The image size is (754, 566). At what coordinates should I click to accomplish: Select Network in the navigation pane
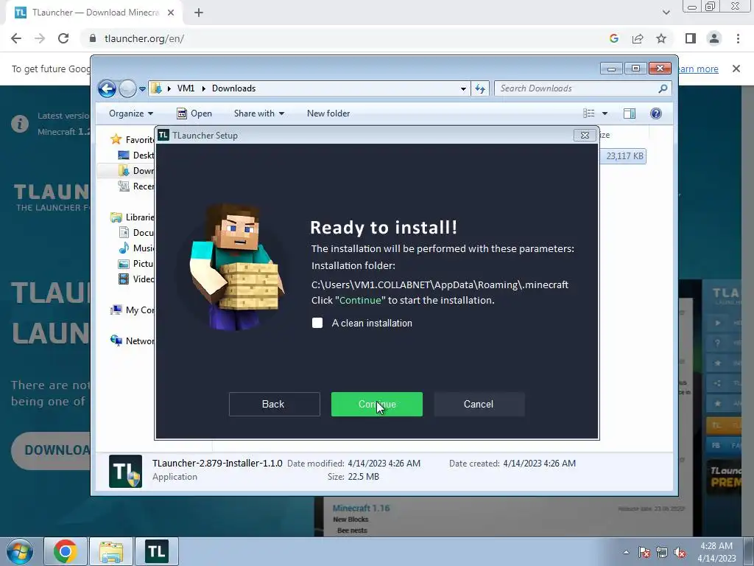tap(133, 340)
